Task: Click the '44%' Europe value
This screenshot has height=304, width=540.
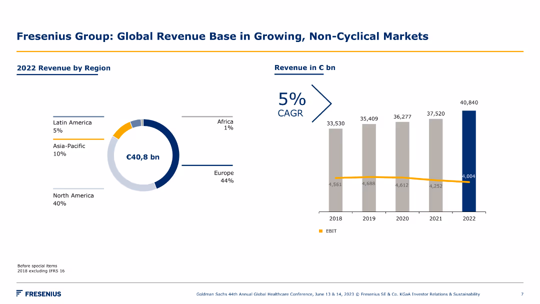Action: [227, 180]
